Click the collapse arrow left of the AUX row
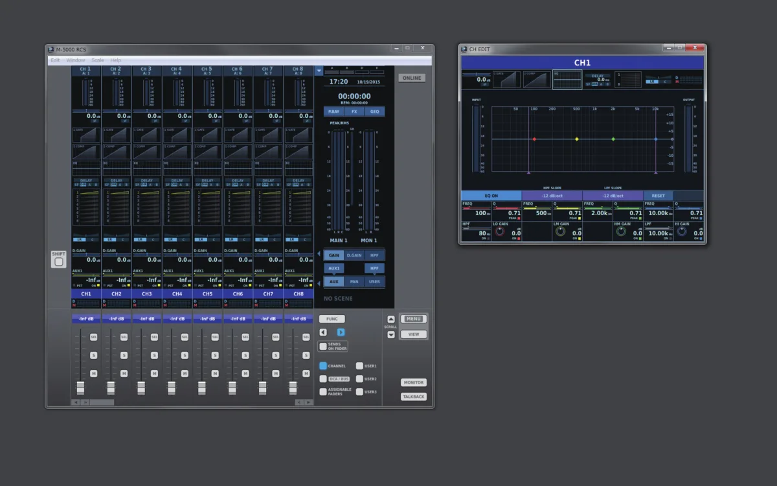 [x=319, y=283]
